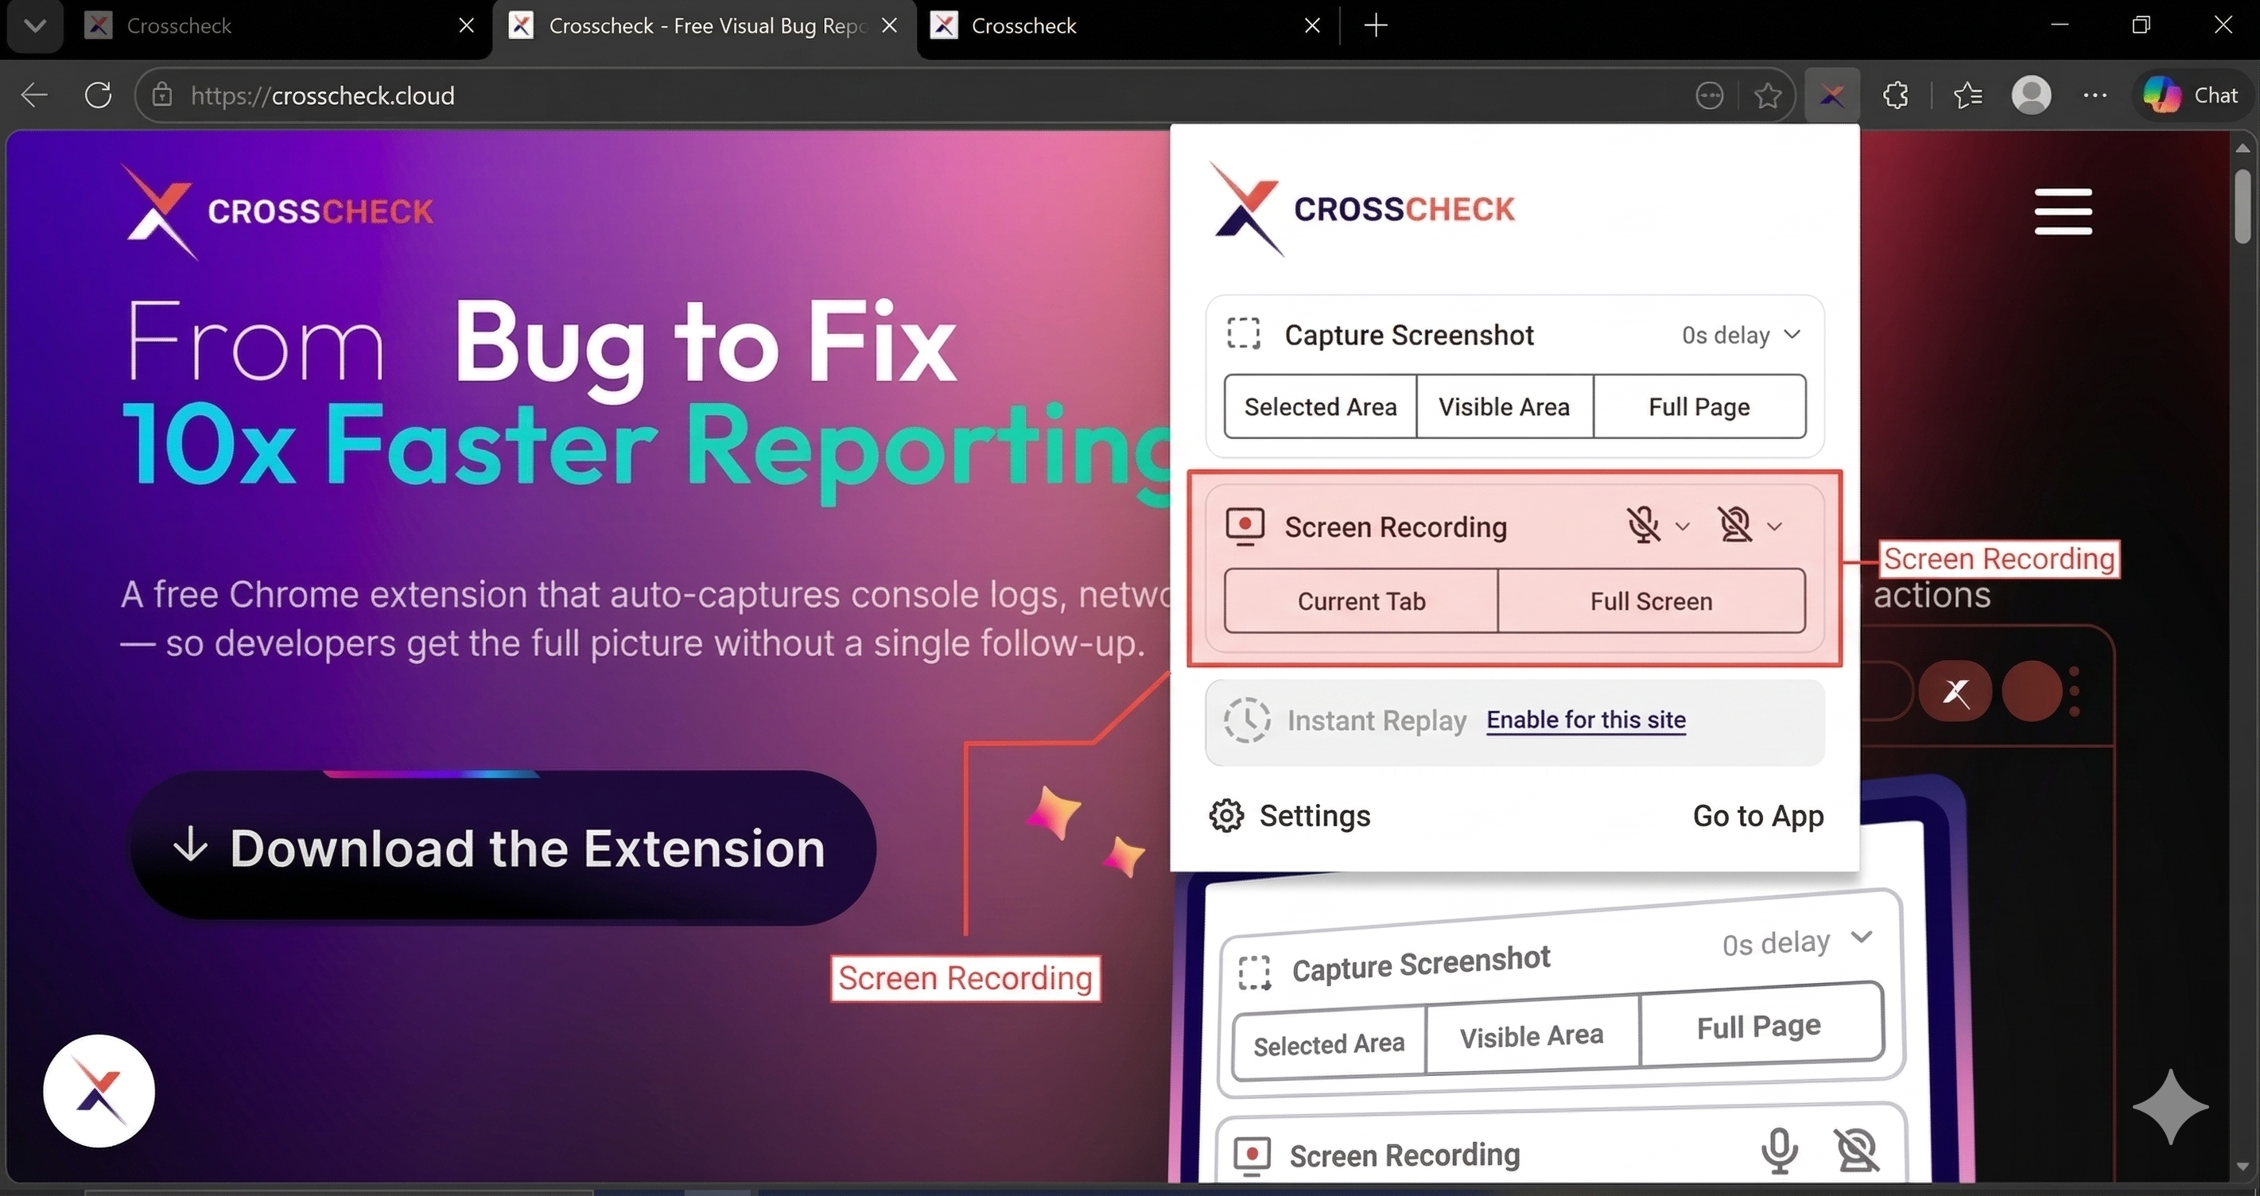
Task: Click inside the address bar
Action: pos(614,95)
